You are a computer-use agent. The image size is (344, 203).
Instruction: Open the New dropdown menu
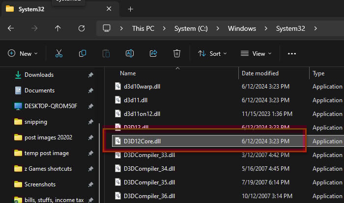pos(23,53)
